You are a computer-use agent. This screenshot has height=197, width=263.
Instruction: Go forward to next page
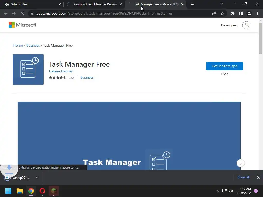pos(14,13)
